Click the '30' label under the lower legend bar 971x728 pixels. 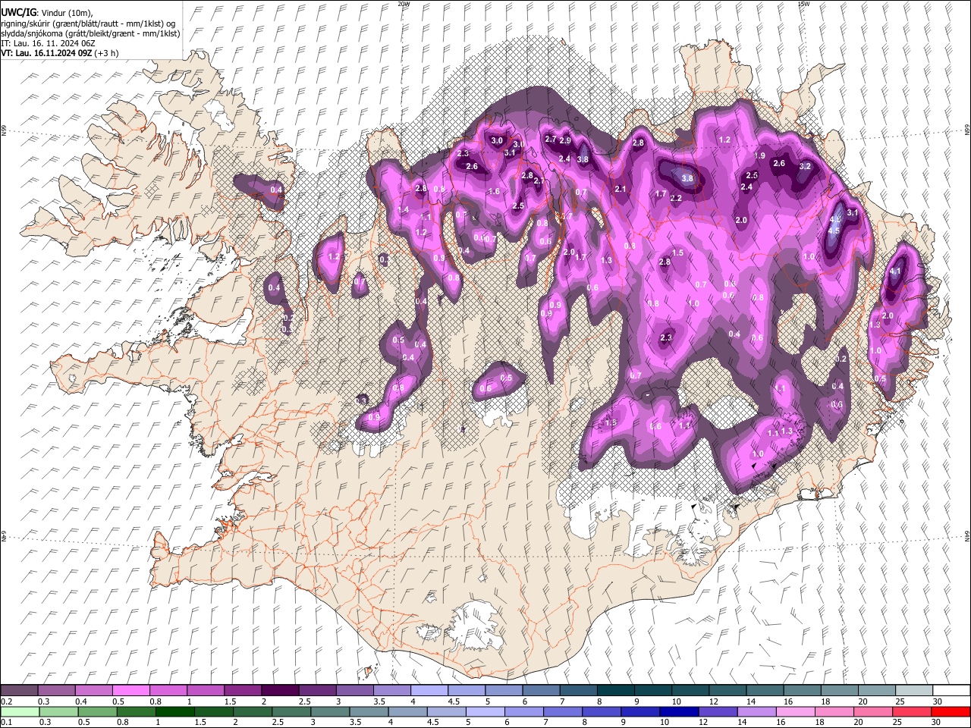click(938, 723)
